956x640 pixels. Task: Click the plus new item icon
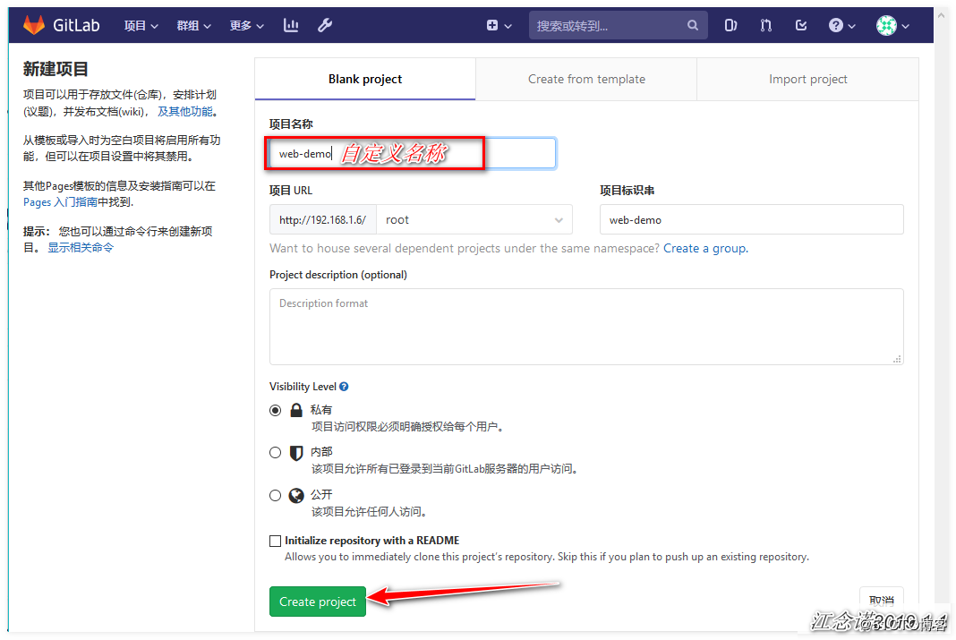pyautogui.click(x=492, y=26)
